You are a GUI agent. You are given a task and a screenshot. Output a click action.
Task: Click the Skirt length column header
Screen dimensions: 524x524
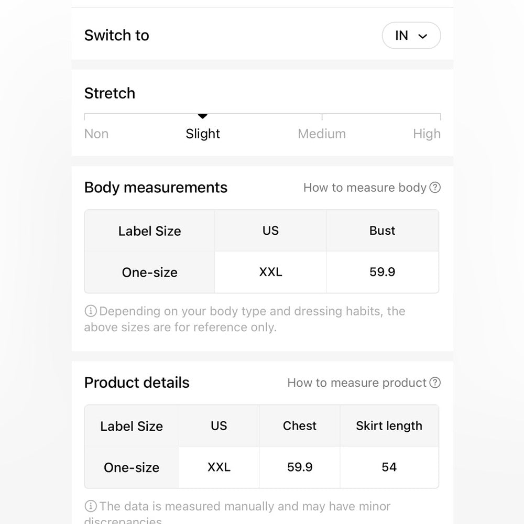[389, 425]
